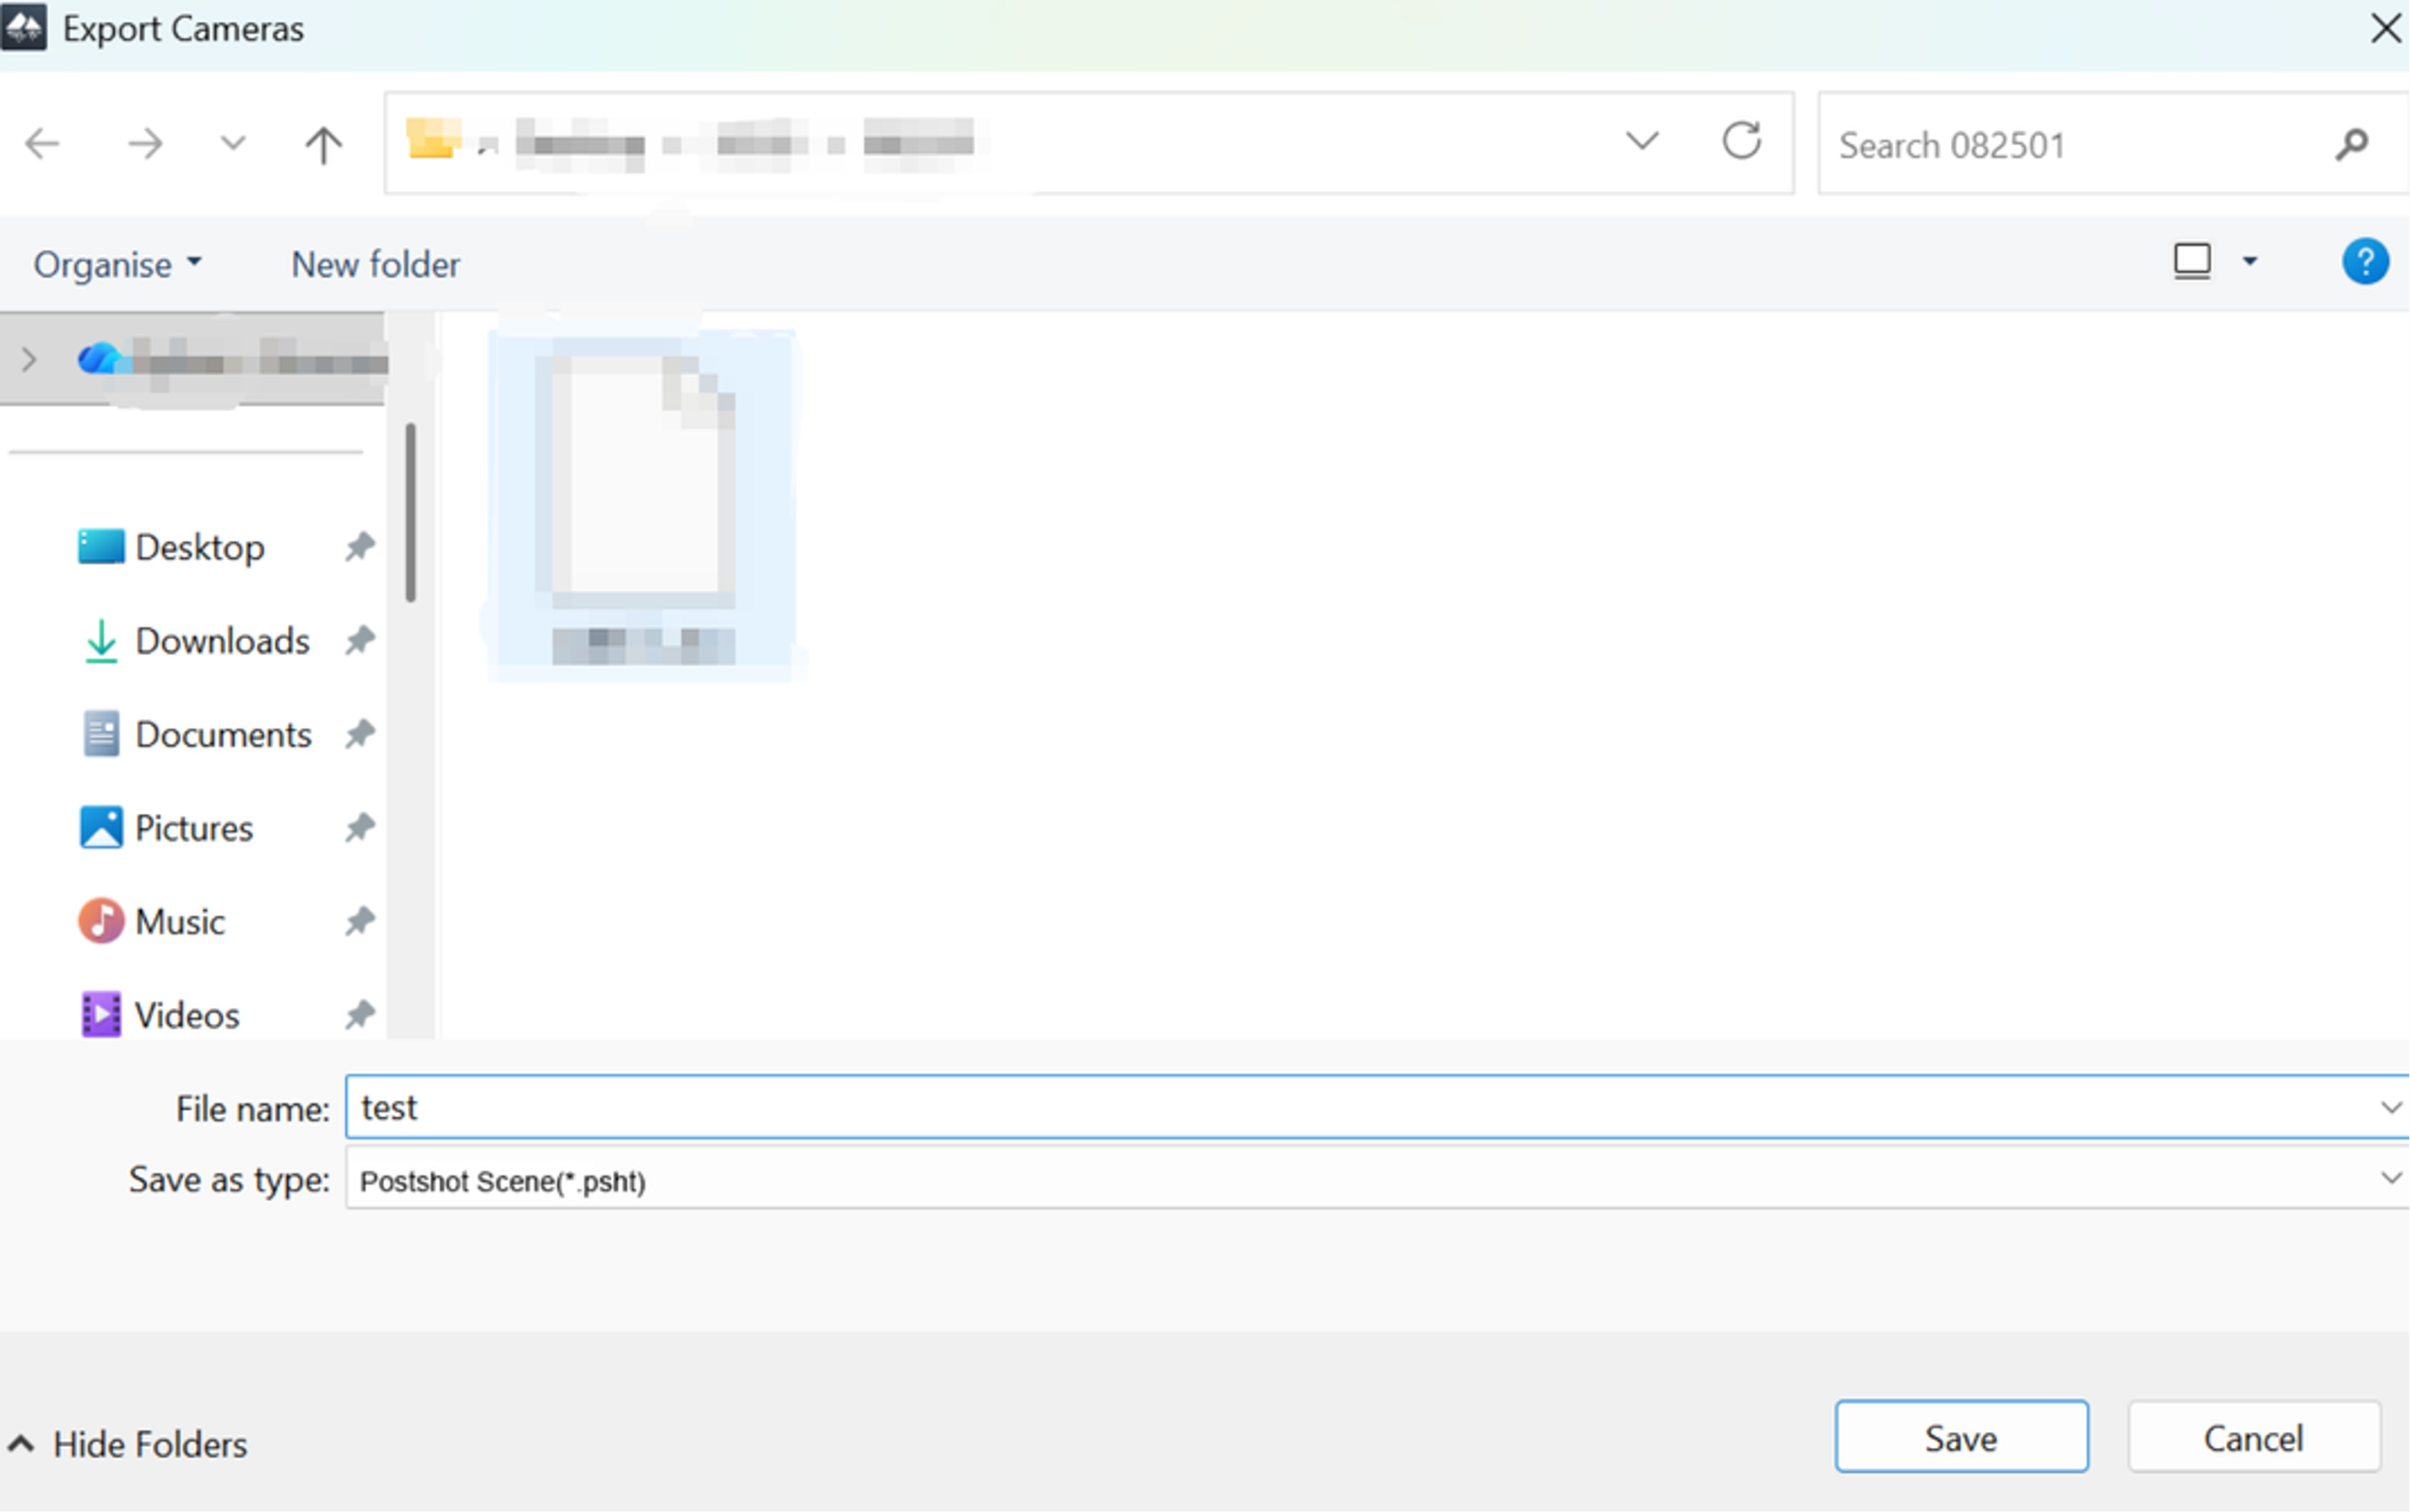
Task: Click the forward navigation arrow
Action: [144, 143]
